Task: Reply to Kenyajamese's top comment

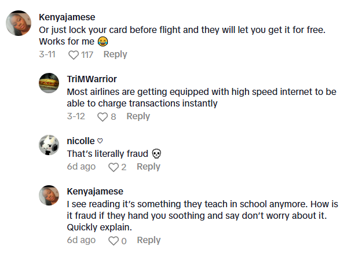Action: coord(115,54)
